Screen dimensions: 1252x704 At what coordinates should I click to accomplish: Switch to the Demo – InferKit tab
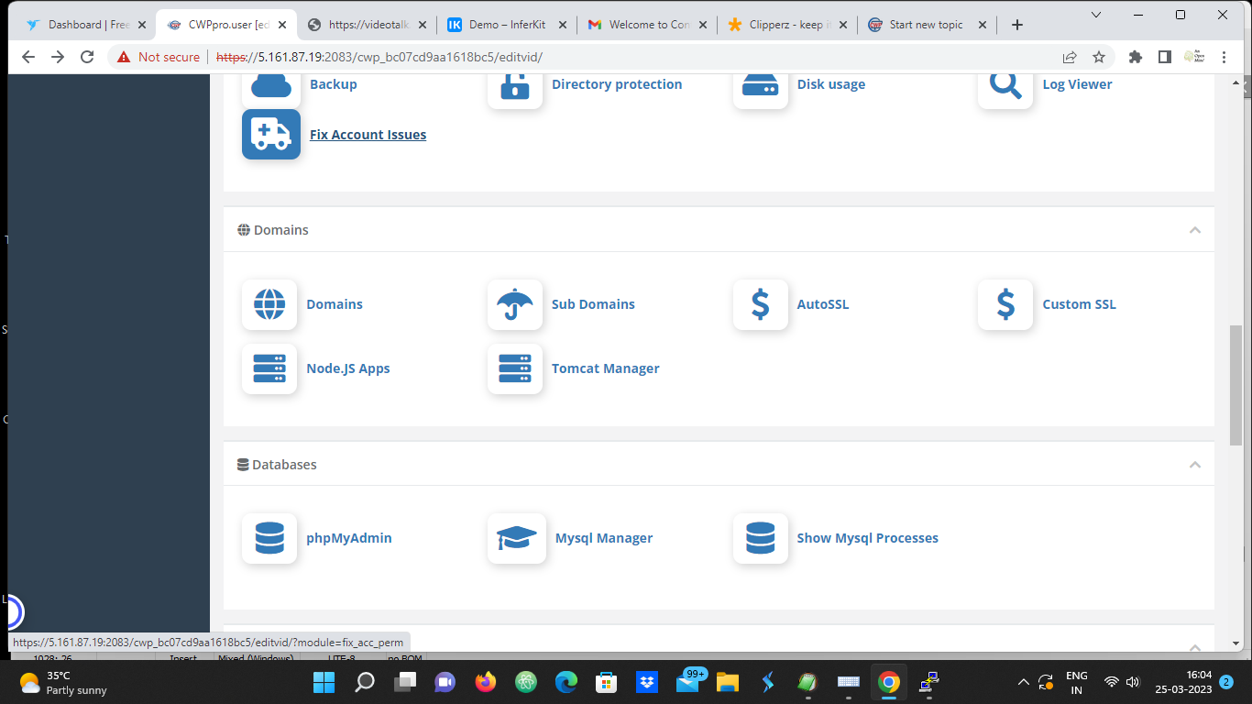(x=507, y=25)
